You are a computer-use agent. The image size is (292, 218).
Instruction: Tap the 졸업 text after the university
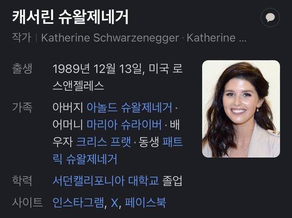pos(172,181)
